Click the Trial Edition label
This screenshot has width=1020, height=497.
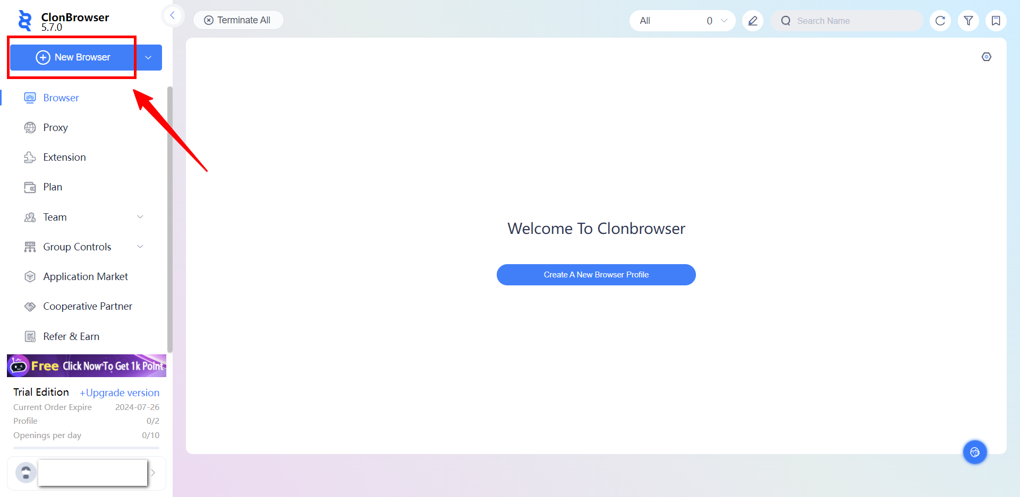41,392
